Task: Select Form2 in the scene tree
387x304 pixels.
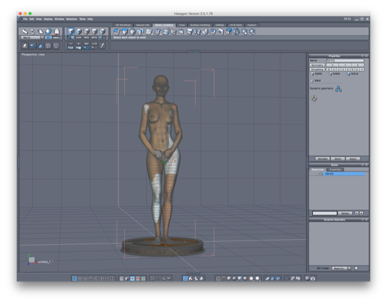Action: pyautogui.click(x=344, y=174)
